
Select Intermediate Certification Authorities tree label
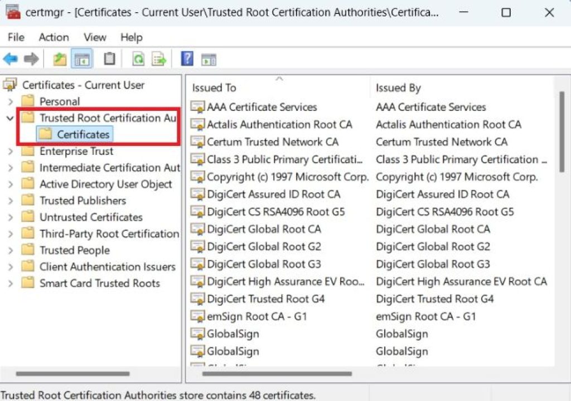110,168
